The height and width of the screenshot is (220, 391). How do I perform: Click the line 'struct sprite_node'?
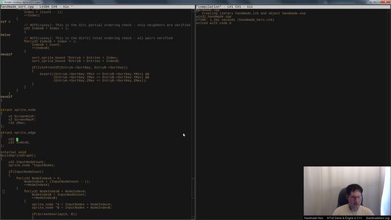[18, 110]
